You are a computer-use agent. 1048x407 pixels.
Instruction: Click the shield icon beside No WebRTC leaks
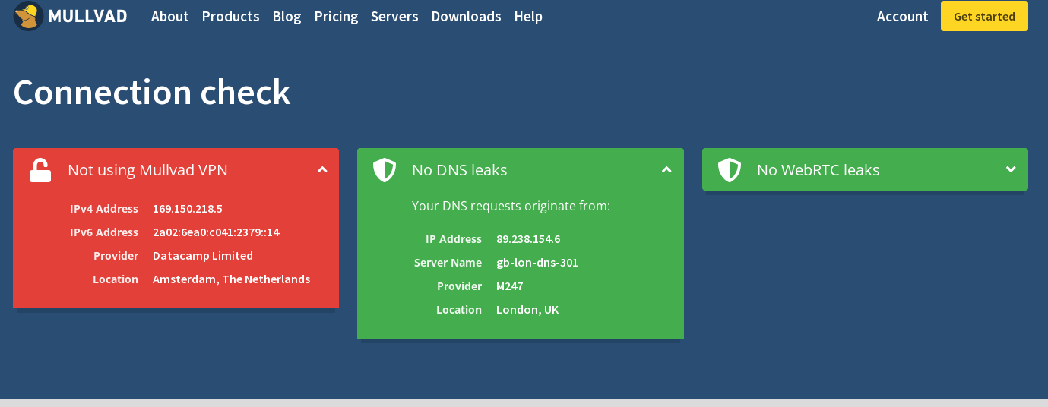[730, 170]
